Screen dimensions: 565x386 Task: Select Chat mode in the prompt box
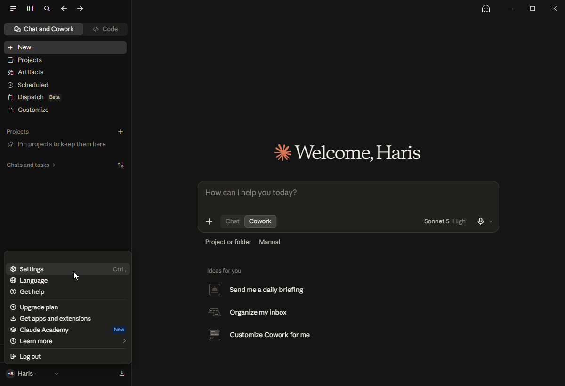tap(233, 221)
